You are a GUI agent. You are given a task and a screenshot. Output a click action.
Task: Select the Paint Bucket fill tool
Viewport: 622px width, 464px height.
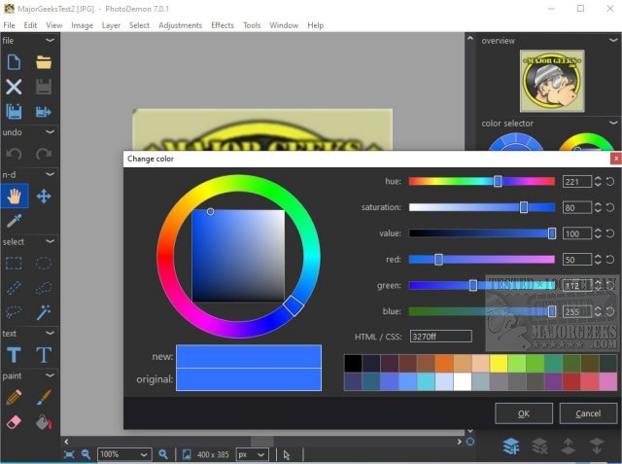[44, 421]
